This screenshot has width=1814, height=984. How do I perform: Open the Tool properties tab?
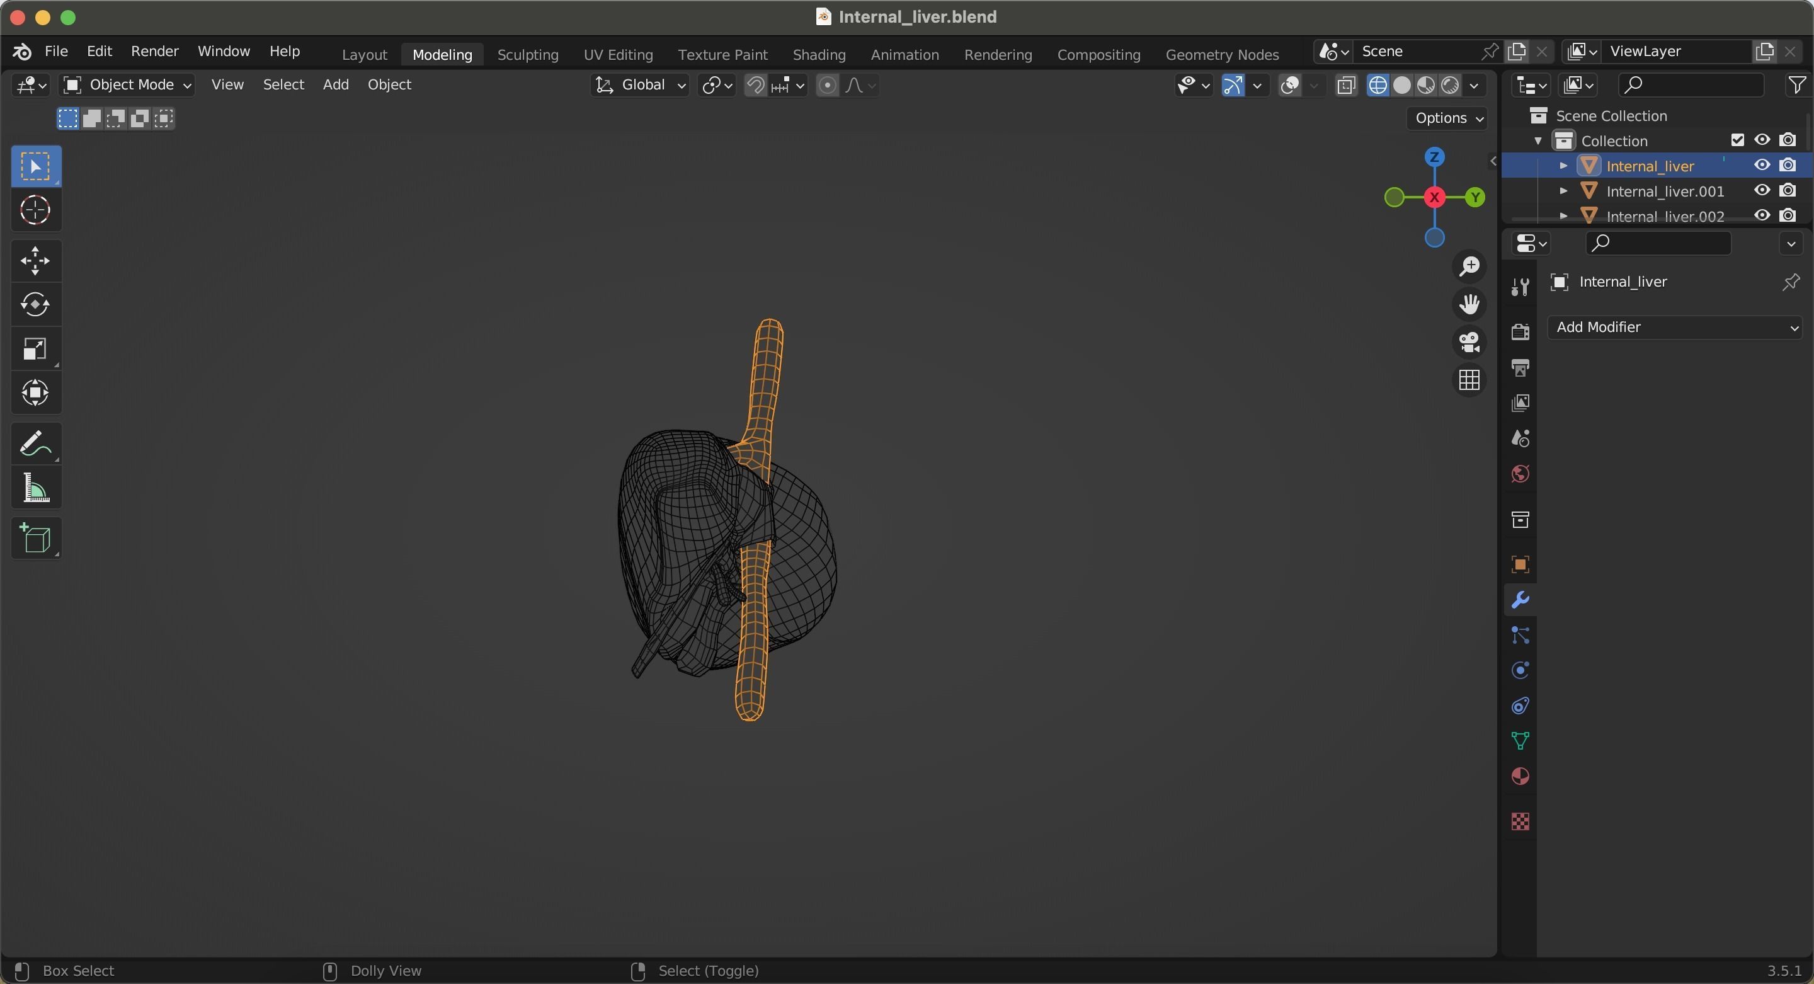coord(1520,287)
